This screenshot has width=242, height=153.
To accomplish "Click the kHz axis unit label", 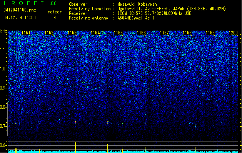I will point(3,31).
